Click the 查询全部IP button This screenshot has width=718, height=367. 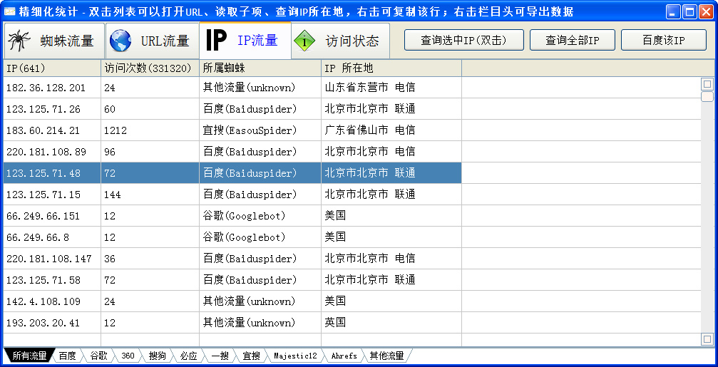(573, 41)
